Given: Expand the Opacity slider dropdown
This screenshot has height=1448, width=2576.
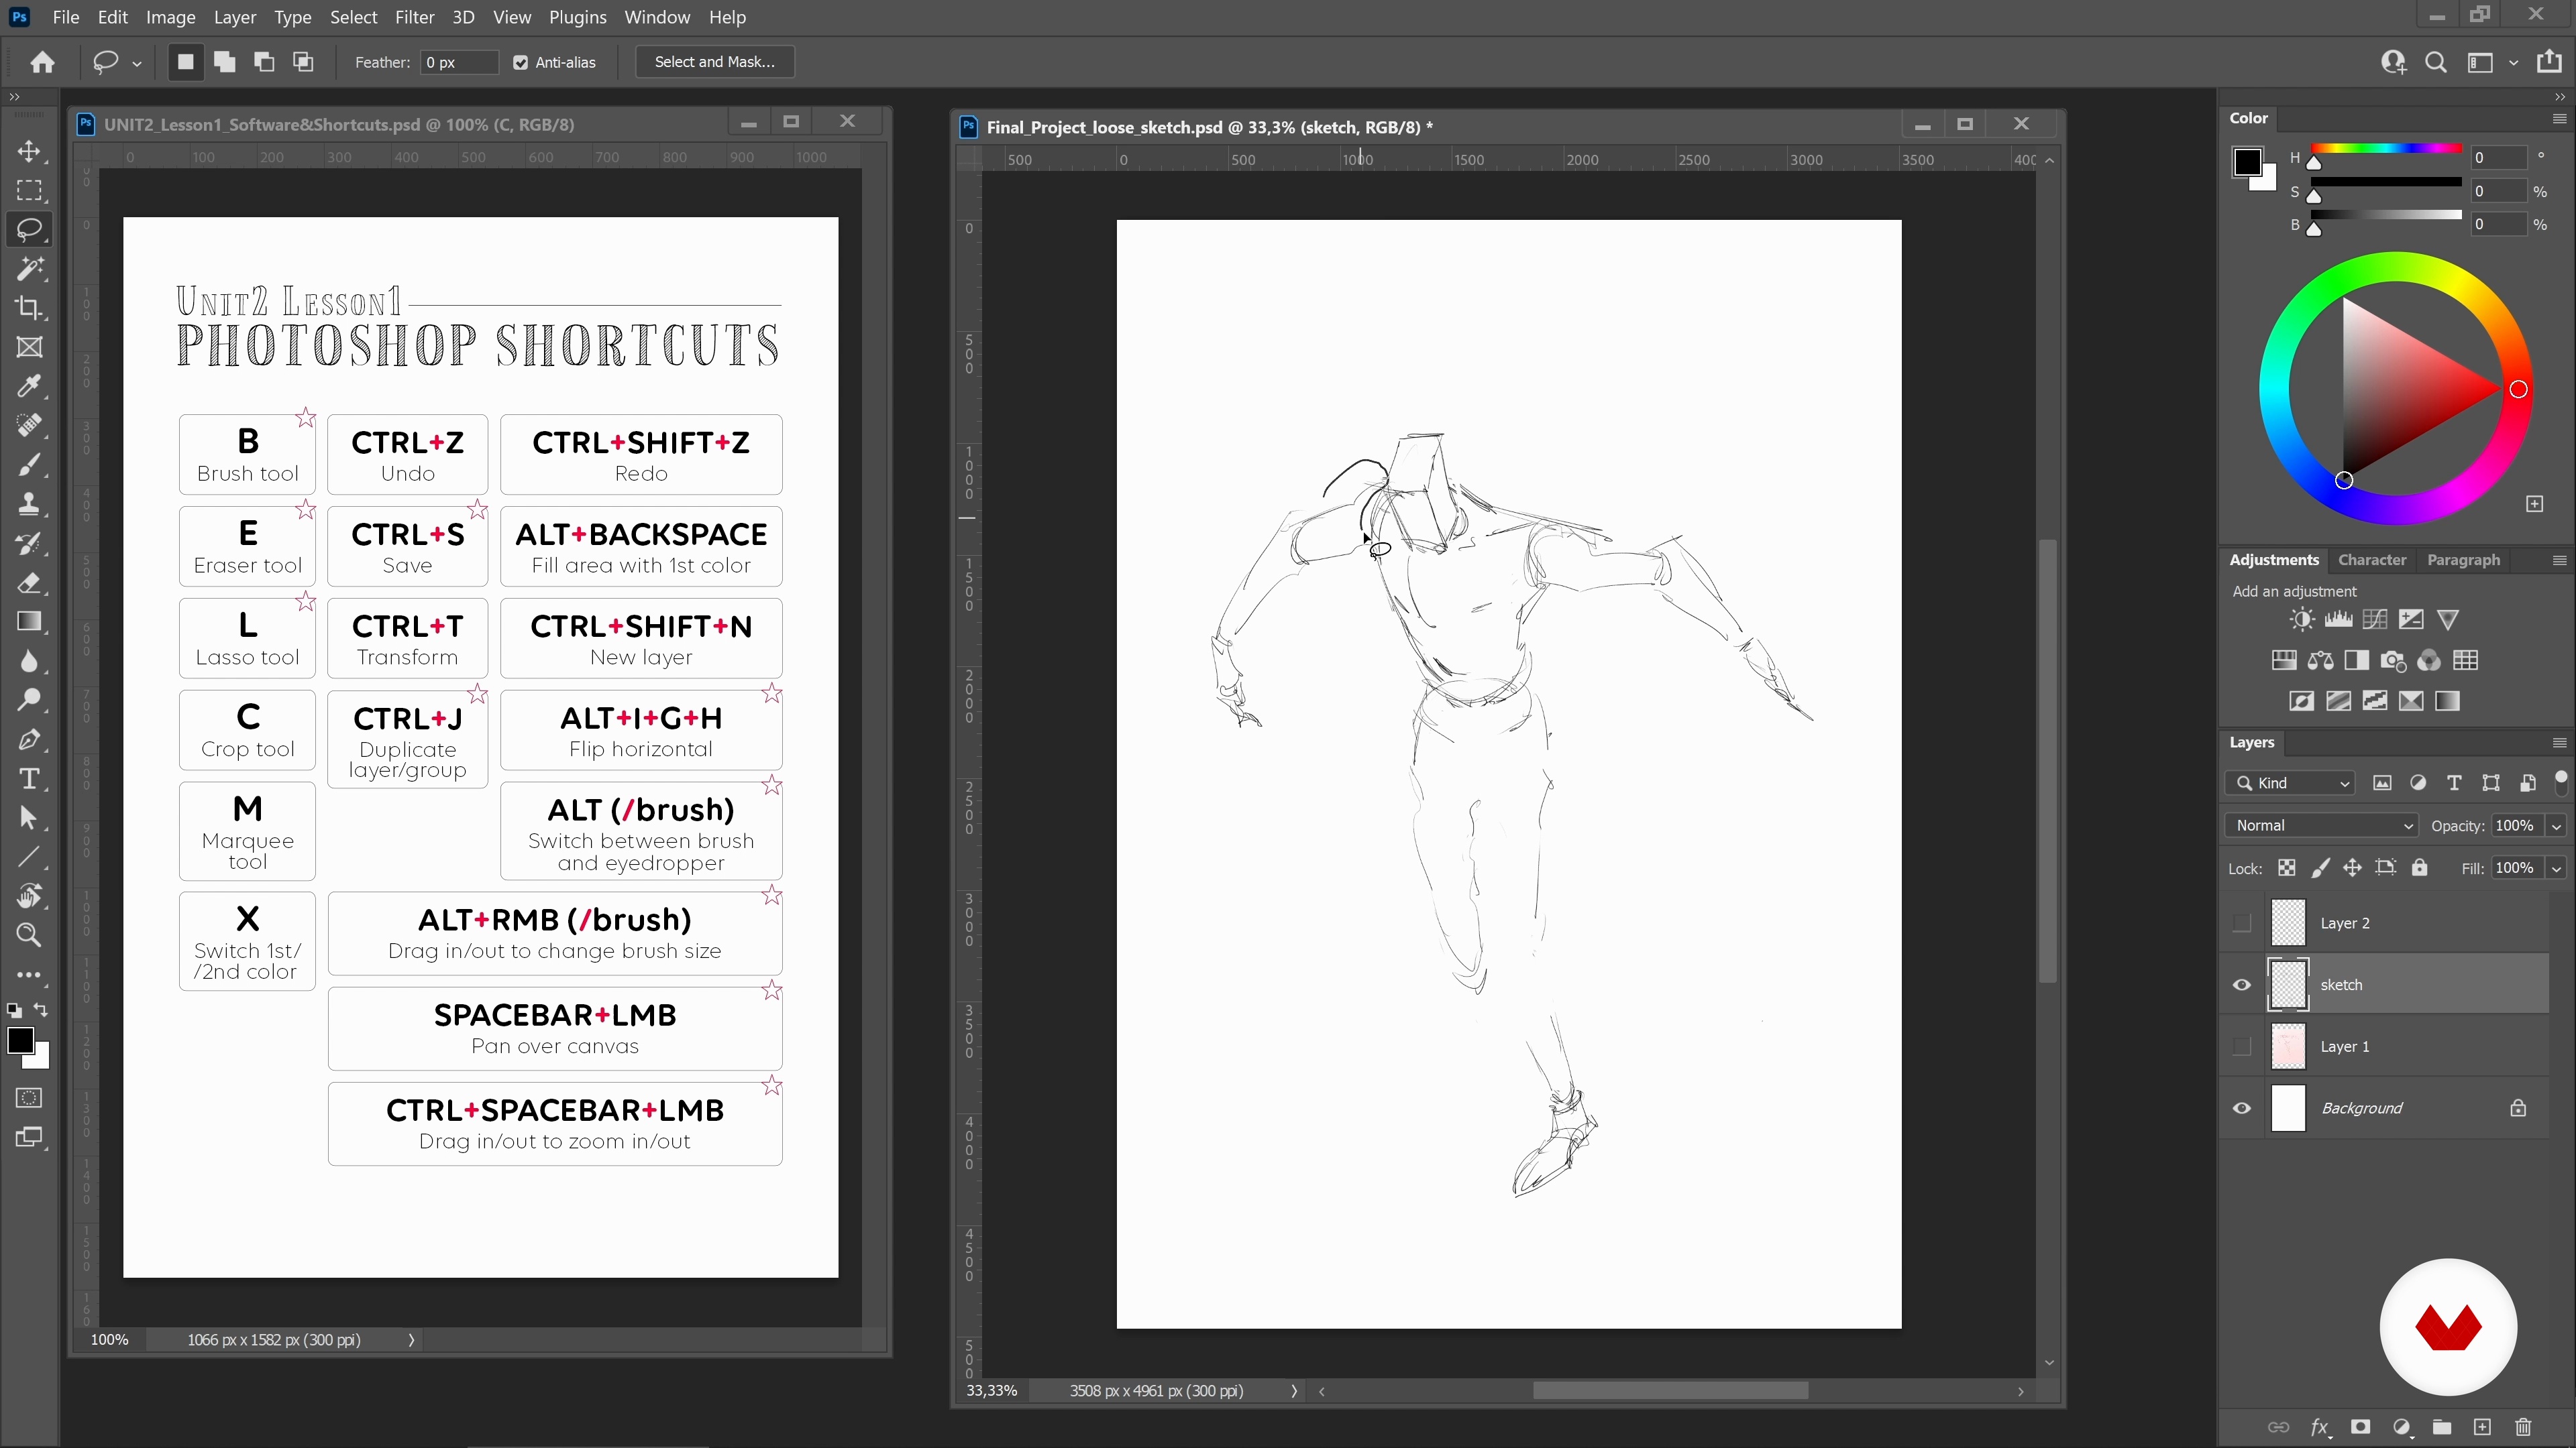Looking at the screenshot, I should pyautogui.click(x=2556, y=825).
